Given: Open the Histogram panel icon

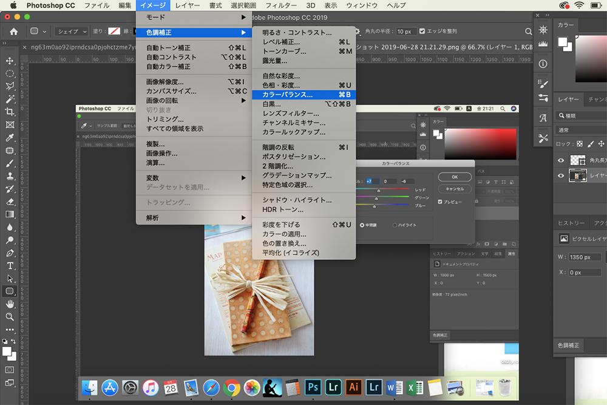Looking at the screenshot, I should click(x=543, y=44).
